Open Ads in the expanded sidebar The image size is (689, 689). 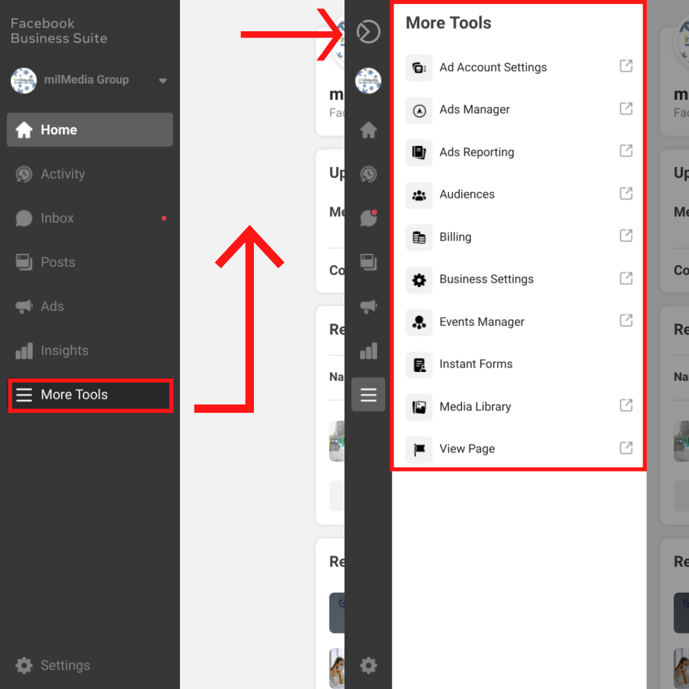pyautogui.click(x=90, y=306)
